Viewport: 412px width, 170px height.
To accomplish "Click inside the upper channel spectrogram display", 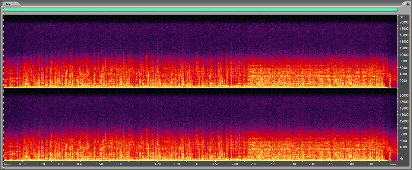I will pyautogui.click(x=200, y=51).
